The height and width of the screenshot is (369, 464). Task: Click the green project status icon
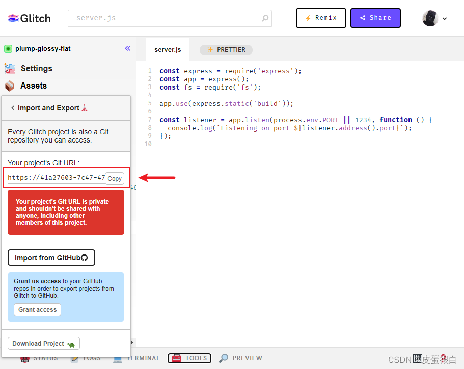tap(8, 49)
